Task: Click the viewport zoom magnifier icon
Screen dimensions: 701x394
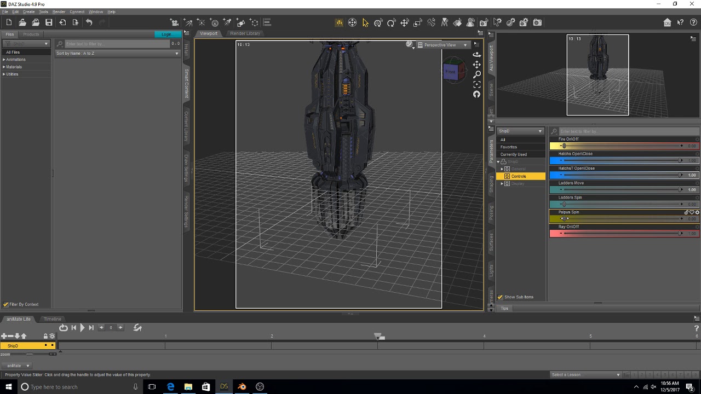Action: pos(477,74)
